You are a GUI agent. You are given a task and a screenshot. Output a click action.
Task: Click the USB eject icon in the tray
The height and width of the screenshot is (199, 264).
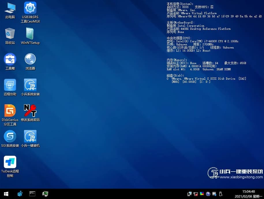point(221,194)
